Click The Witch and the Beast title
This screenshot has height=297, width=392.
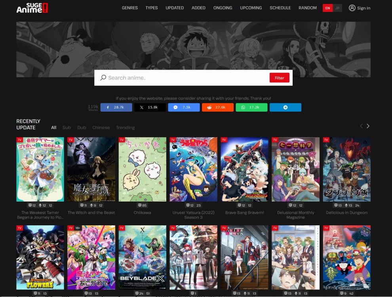[x=91, y=213]
